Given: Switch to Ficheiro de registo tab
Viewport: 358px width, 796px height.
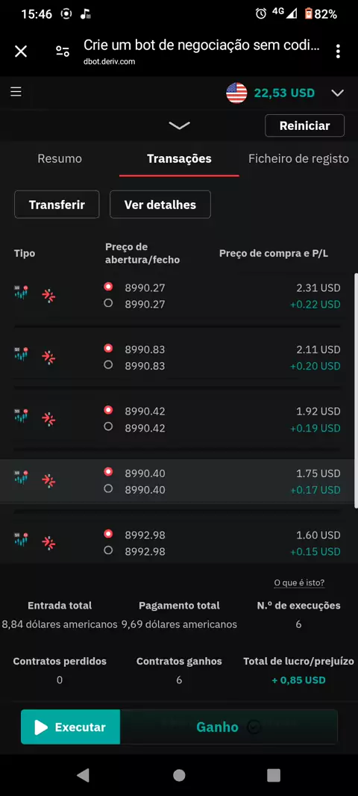Looking at the screenshot, I should [298, 158].
